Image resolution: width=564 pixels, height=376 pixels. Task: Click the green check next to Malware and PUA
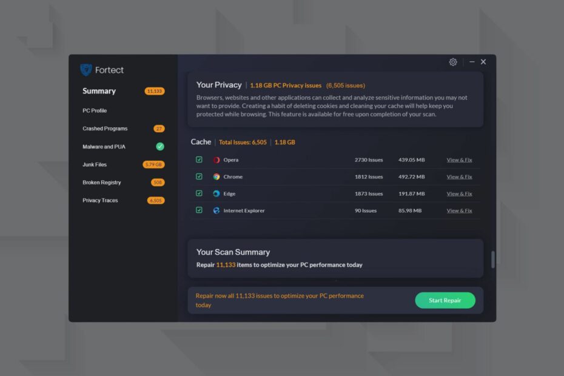(x=160, y=146)
